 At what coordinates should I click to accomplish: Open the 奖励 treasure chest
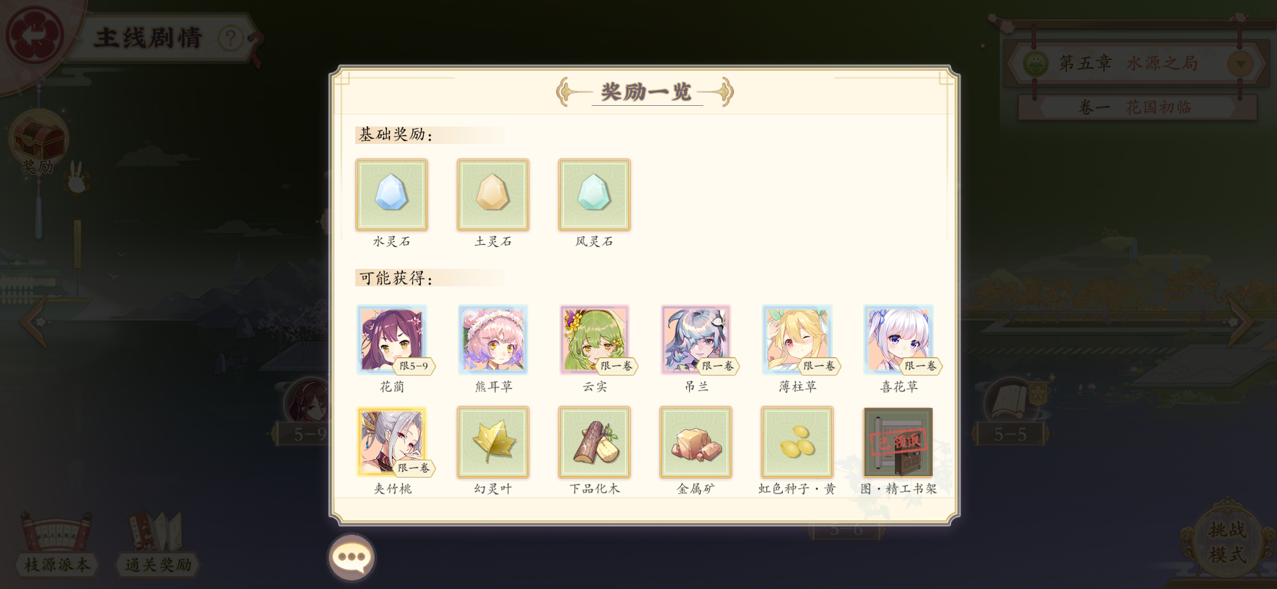click(38, 143)
